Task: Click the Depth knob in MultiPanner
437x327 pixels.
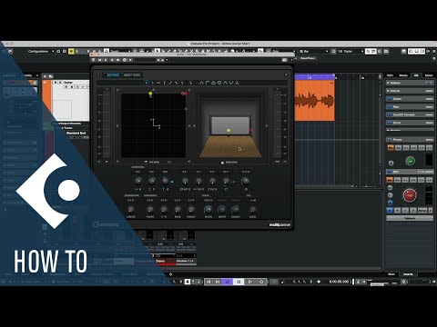Action: click(222, 210)
